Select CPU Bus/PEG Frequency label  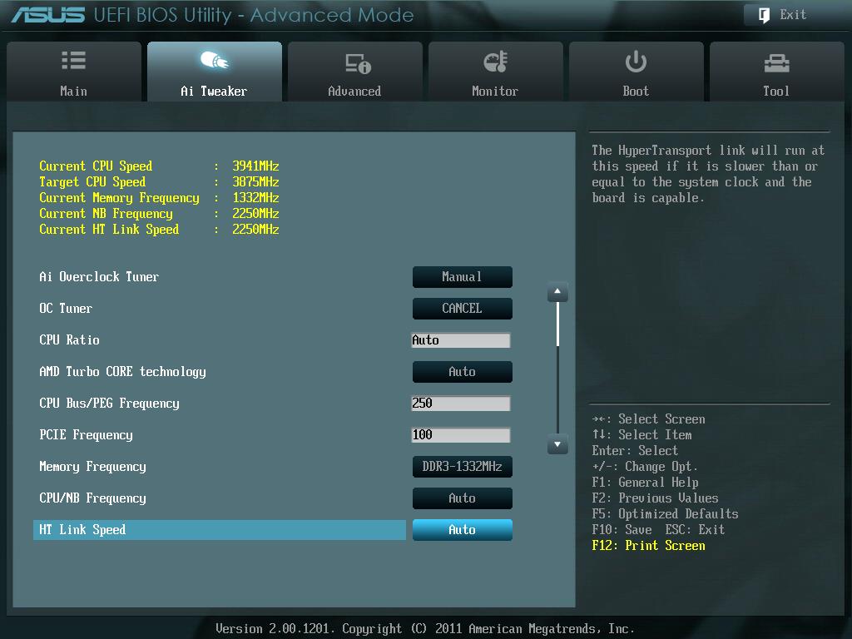(x=109, y=404)
